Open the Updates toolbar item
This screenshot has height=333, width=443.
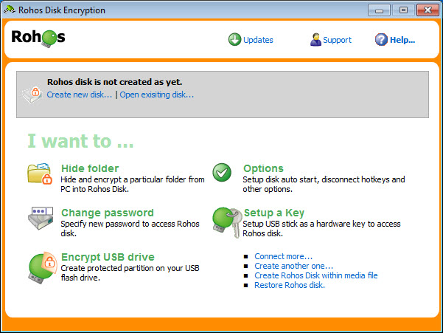point(258,40)
